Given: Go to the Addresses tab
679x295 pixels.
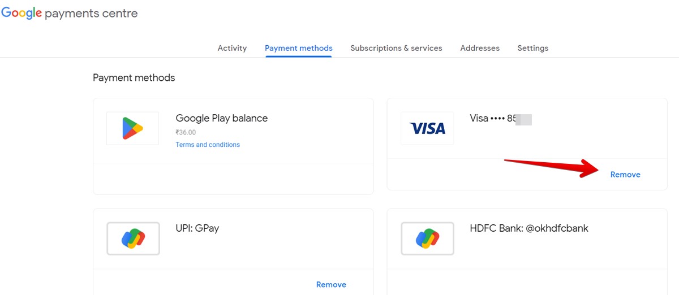Looking at the screenshot, I should coord(480,48).
